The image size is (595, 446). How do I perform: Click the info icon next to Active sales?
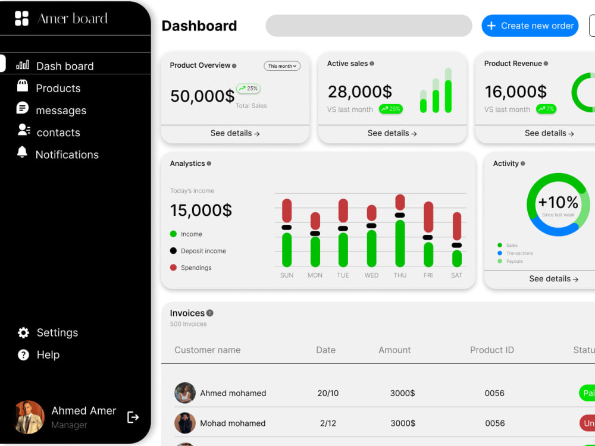click(x=372, y=64)
